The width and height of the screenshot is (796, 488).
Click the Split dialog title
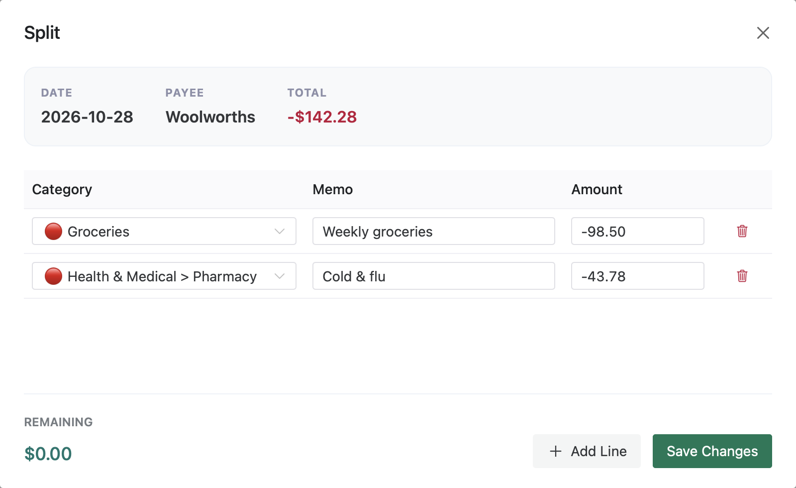[x=42, y=33]
